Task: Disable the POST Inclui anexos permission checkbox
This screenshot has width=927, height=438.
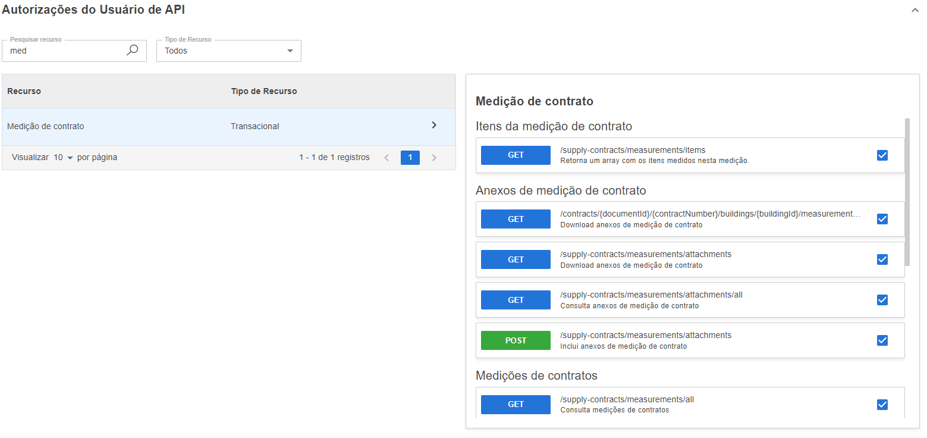Action: click(x=882, y=340)
